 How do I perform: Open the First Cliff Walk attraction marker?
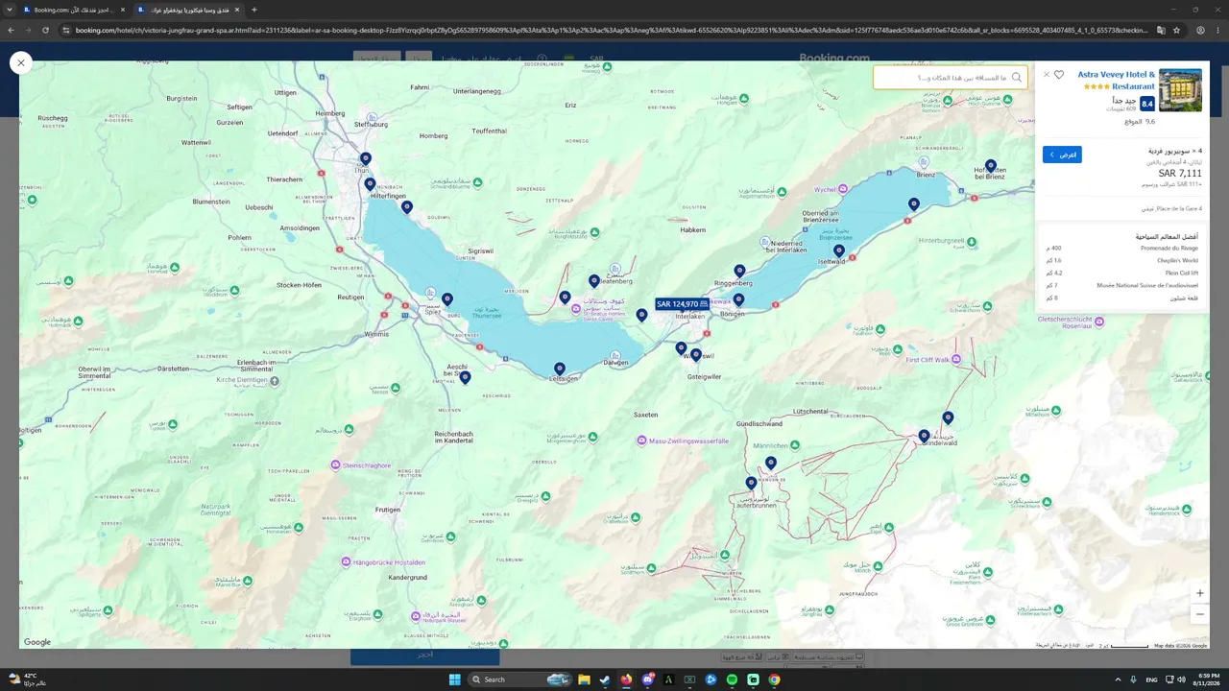coord(957,359)
